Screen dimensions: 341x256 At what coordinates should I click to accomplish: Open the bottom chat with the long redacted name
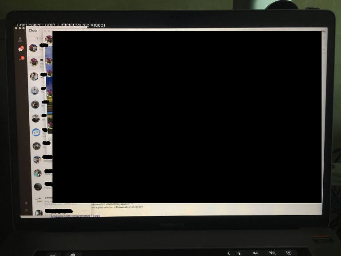coord(59,212)
